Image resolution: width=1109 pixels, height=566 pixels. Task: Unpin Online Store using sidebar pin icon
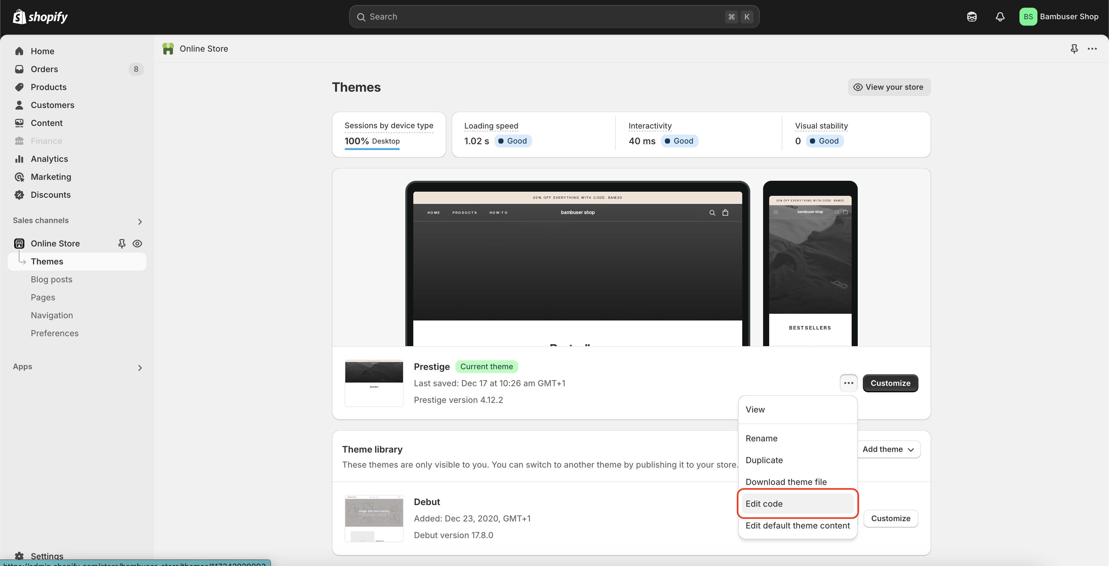coord(122,244)
